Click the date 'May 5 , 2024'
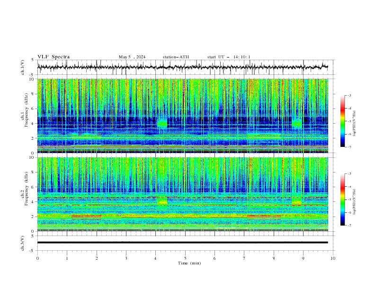This screenshot has height=290, width=375. 132,57
